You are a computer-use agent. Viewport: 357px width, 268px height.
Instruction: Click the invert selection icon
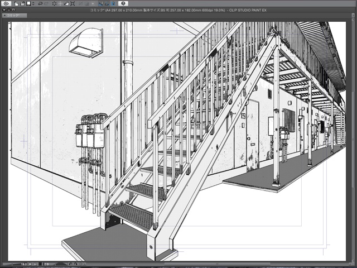(87, 4)
